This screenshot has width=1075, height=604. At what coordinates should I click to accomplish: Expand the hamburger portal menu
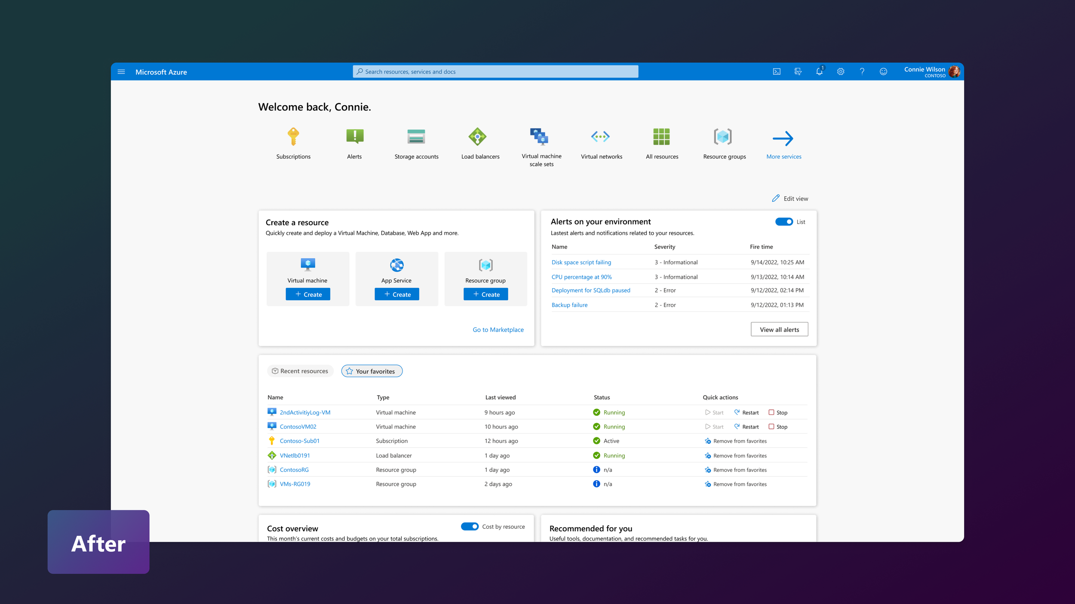121,72
